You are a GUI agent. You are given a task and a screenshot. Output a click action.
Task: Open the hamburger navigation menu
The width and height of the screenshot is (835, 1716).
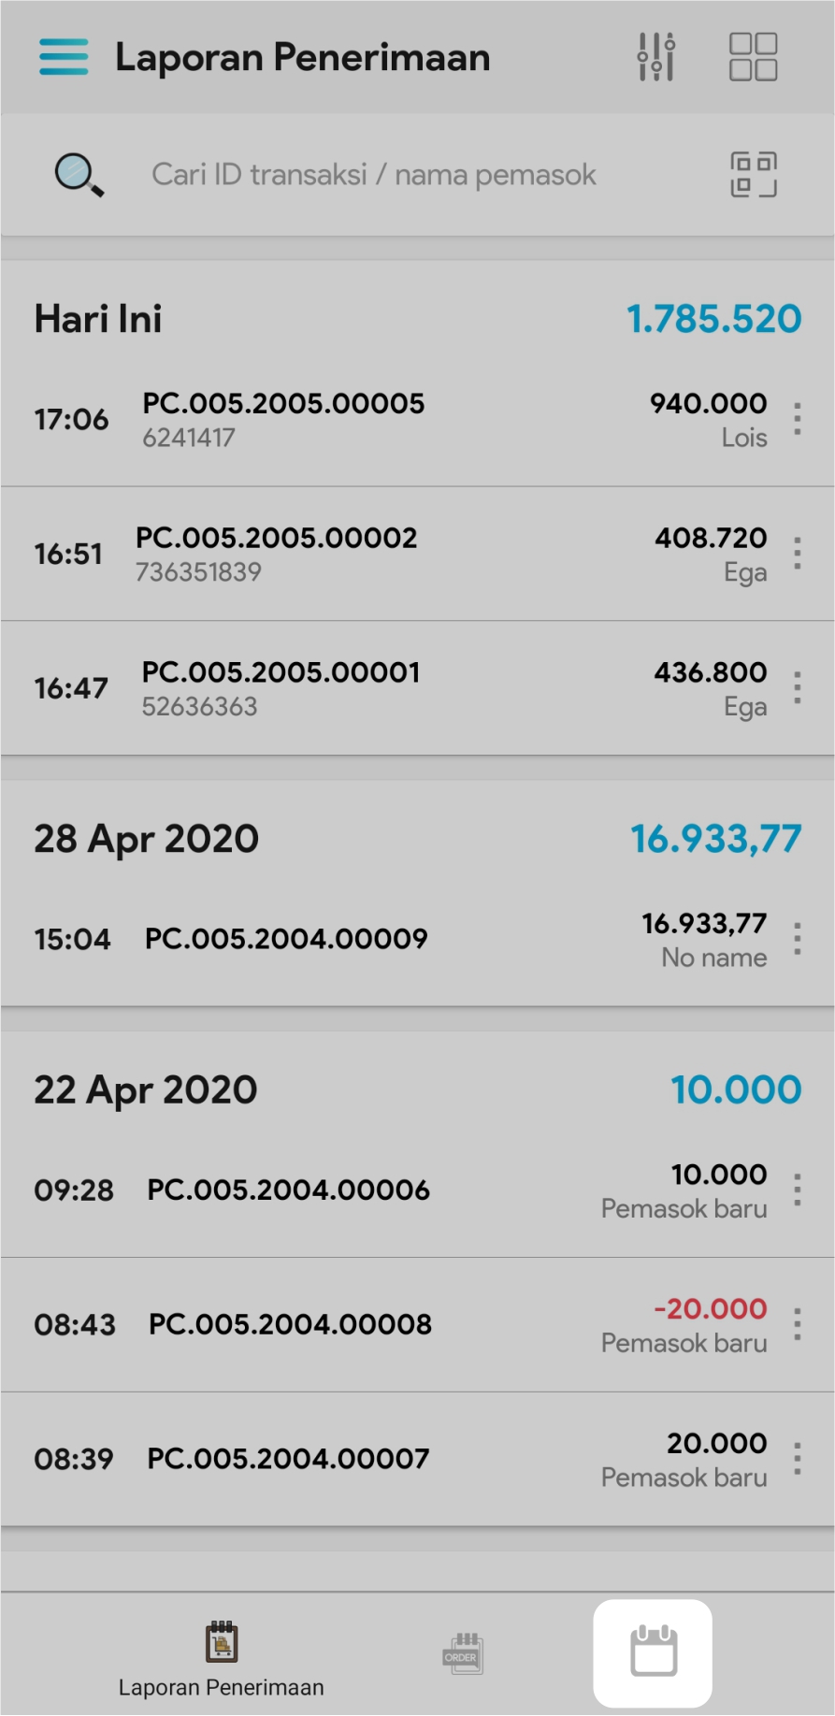(x=64, y=57)
